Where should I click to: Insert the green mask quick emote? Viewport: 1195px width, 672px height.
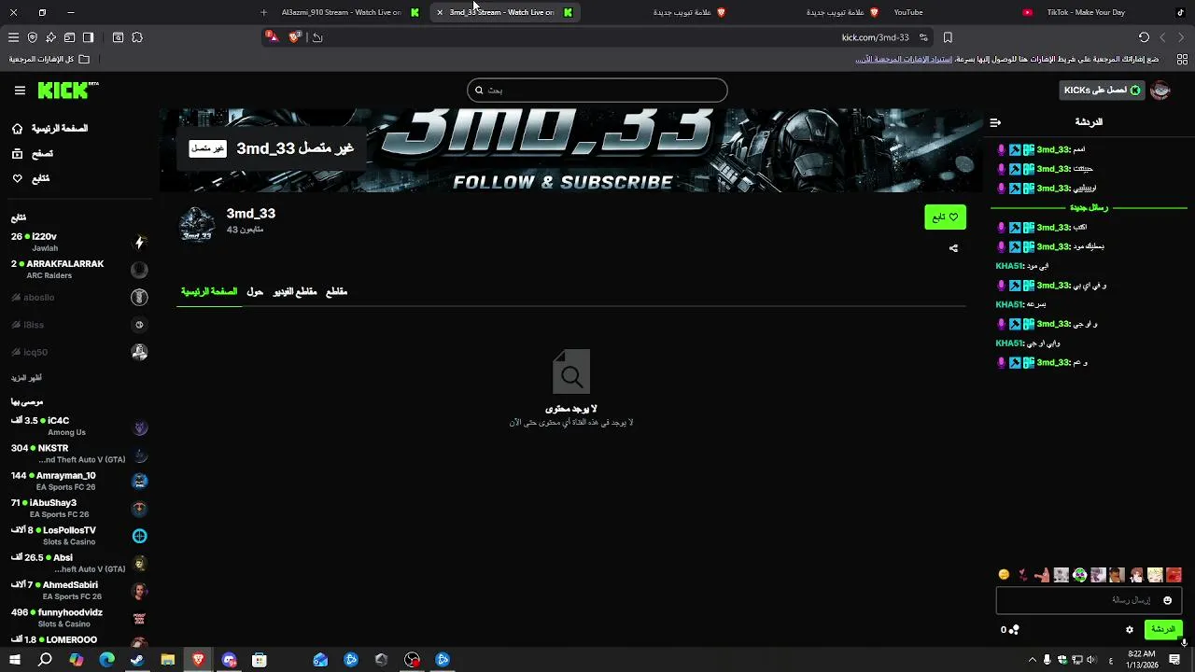pos(1079,575)
